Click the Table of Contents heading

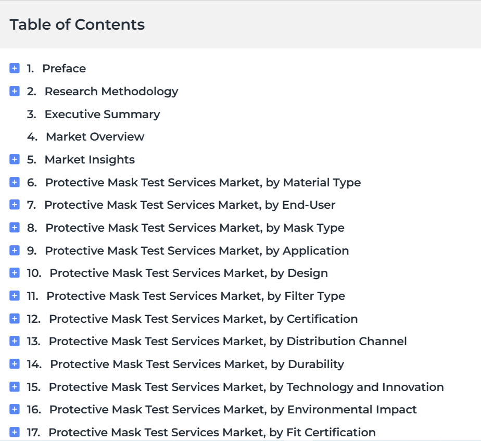(x=77, y=24)
